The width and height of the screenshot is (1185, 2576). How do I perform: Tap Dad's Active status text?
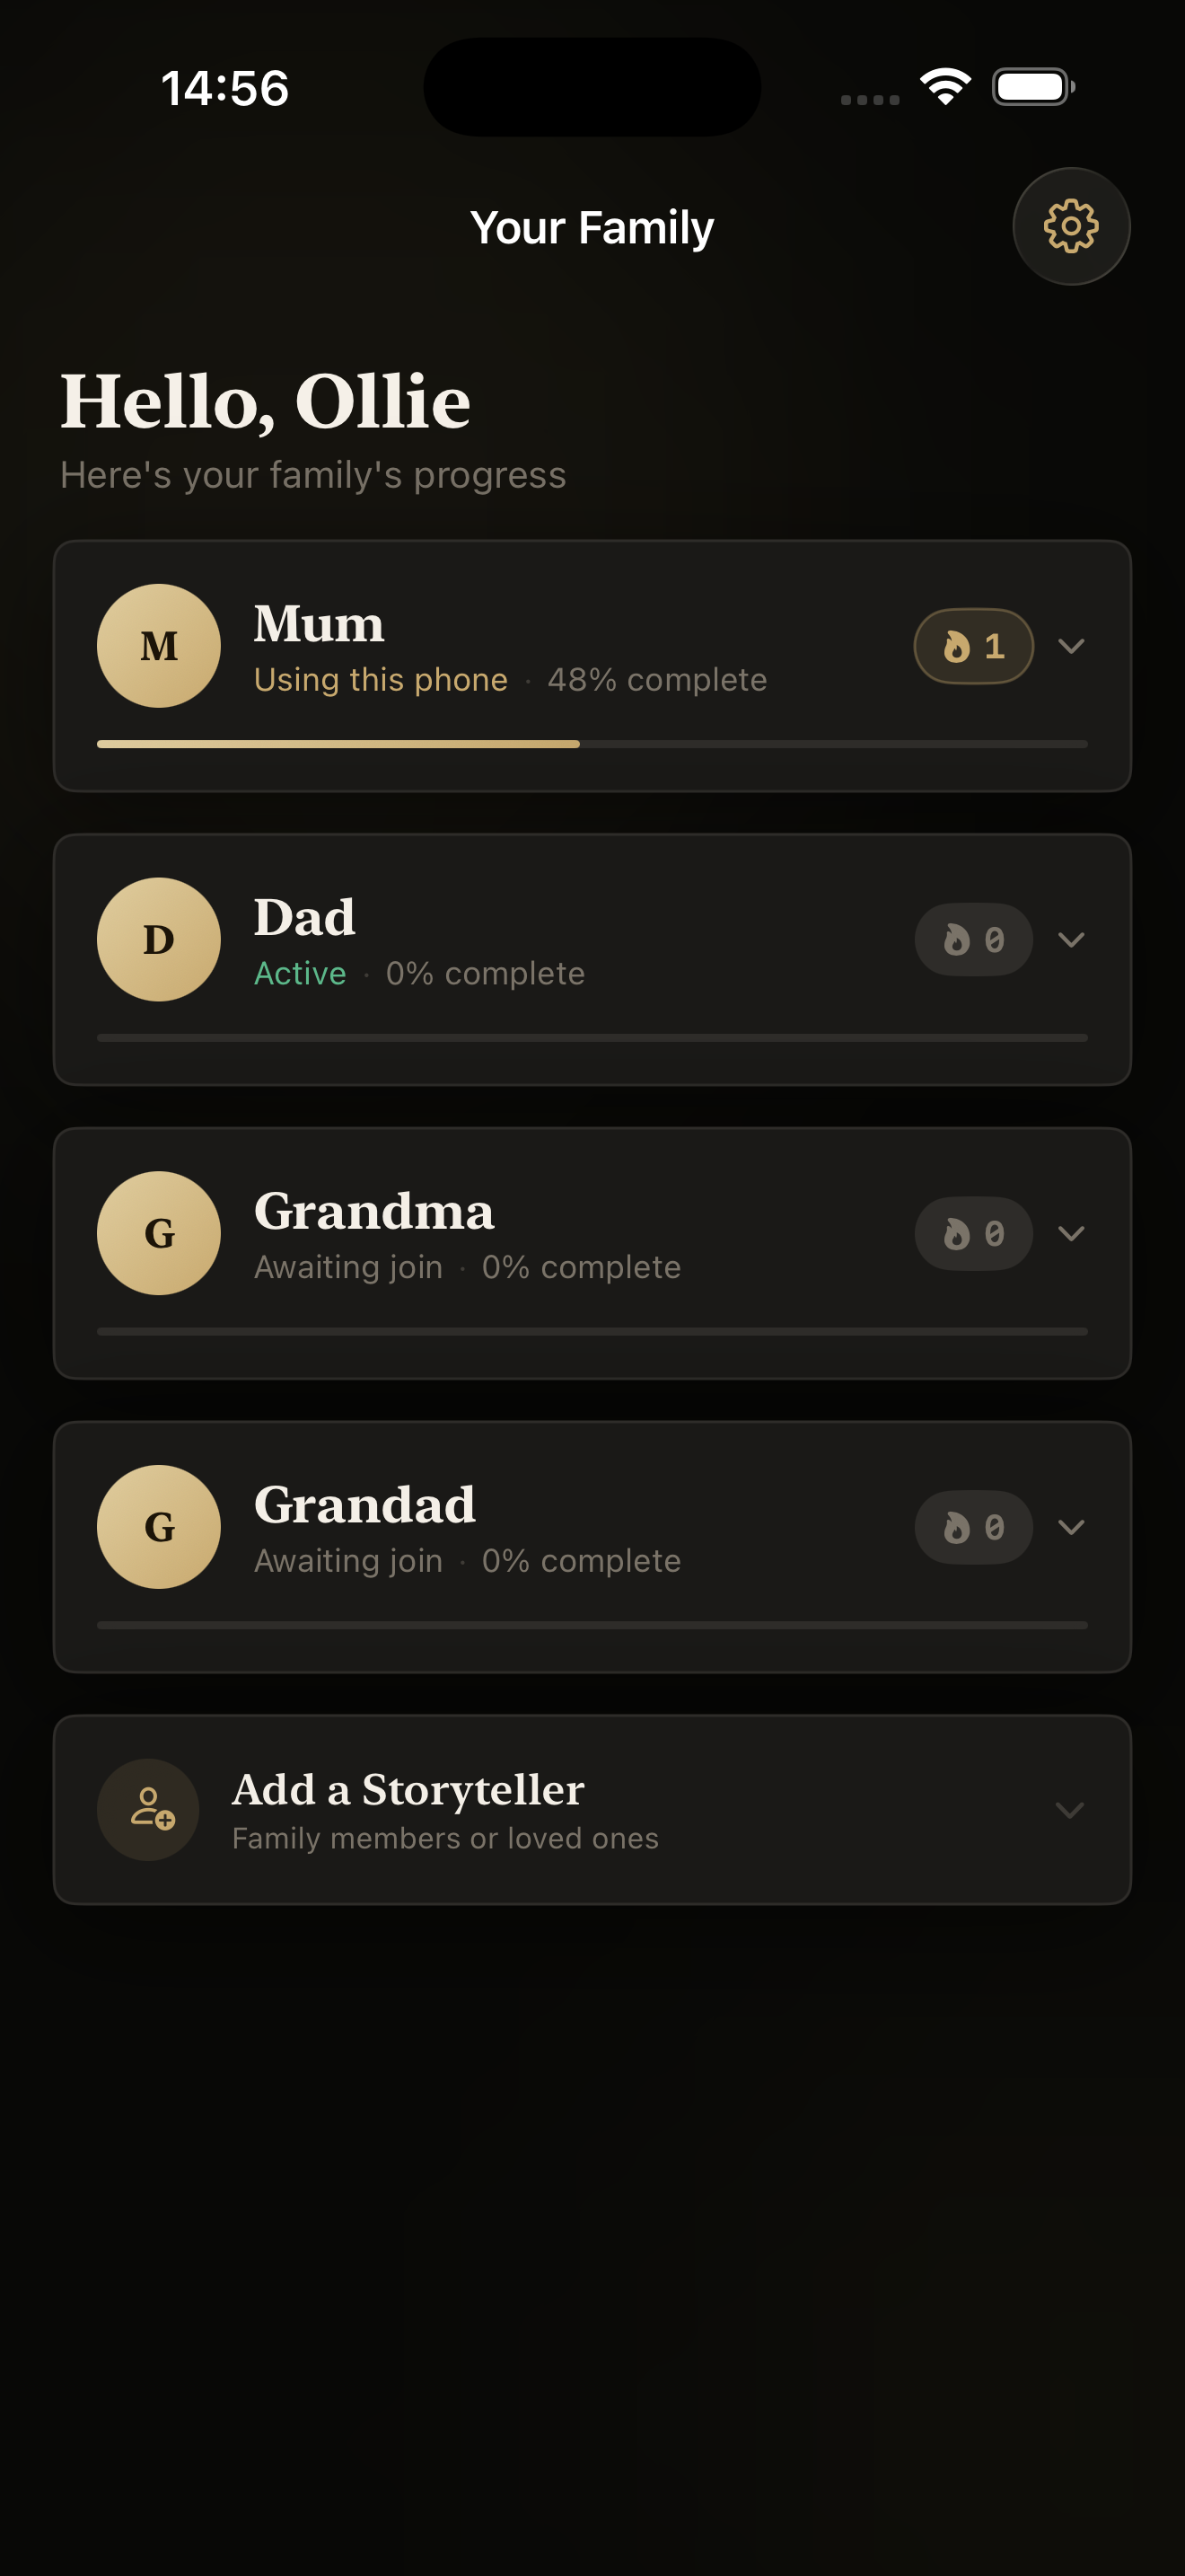pos(300,972)
